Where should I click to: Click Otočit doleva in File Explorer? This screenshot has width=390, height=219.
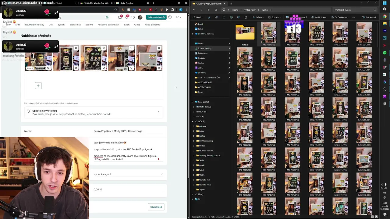pyautogui.click(x=319, y=17)
